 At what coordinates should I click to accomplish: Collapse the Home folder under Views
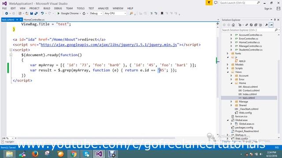tap(231, 83)
